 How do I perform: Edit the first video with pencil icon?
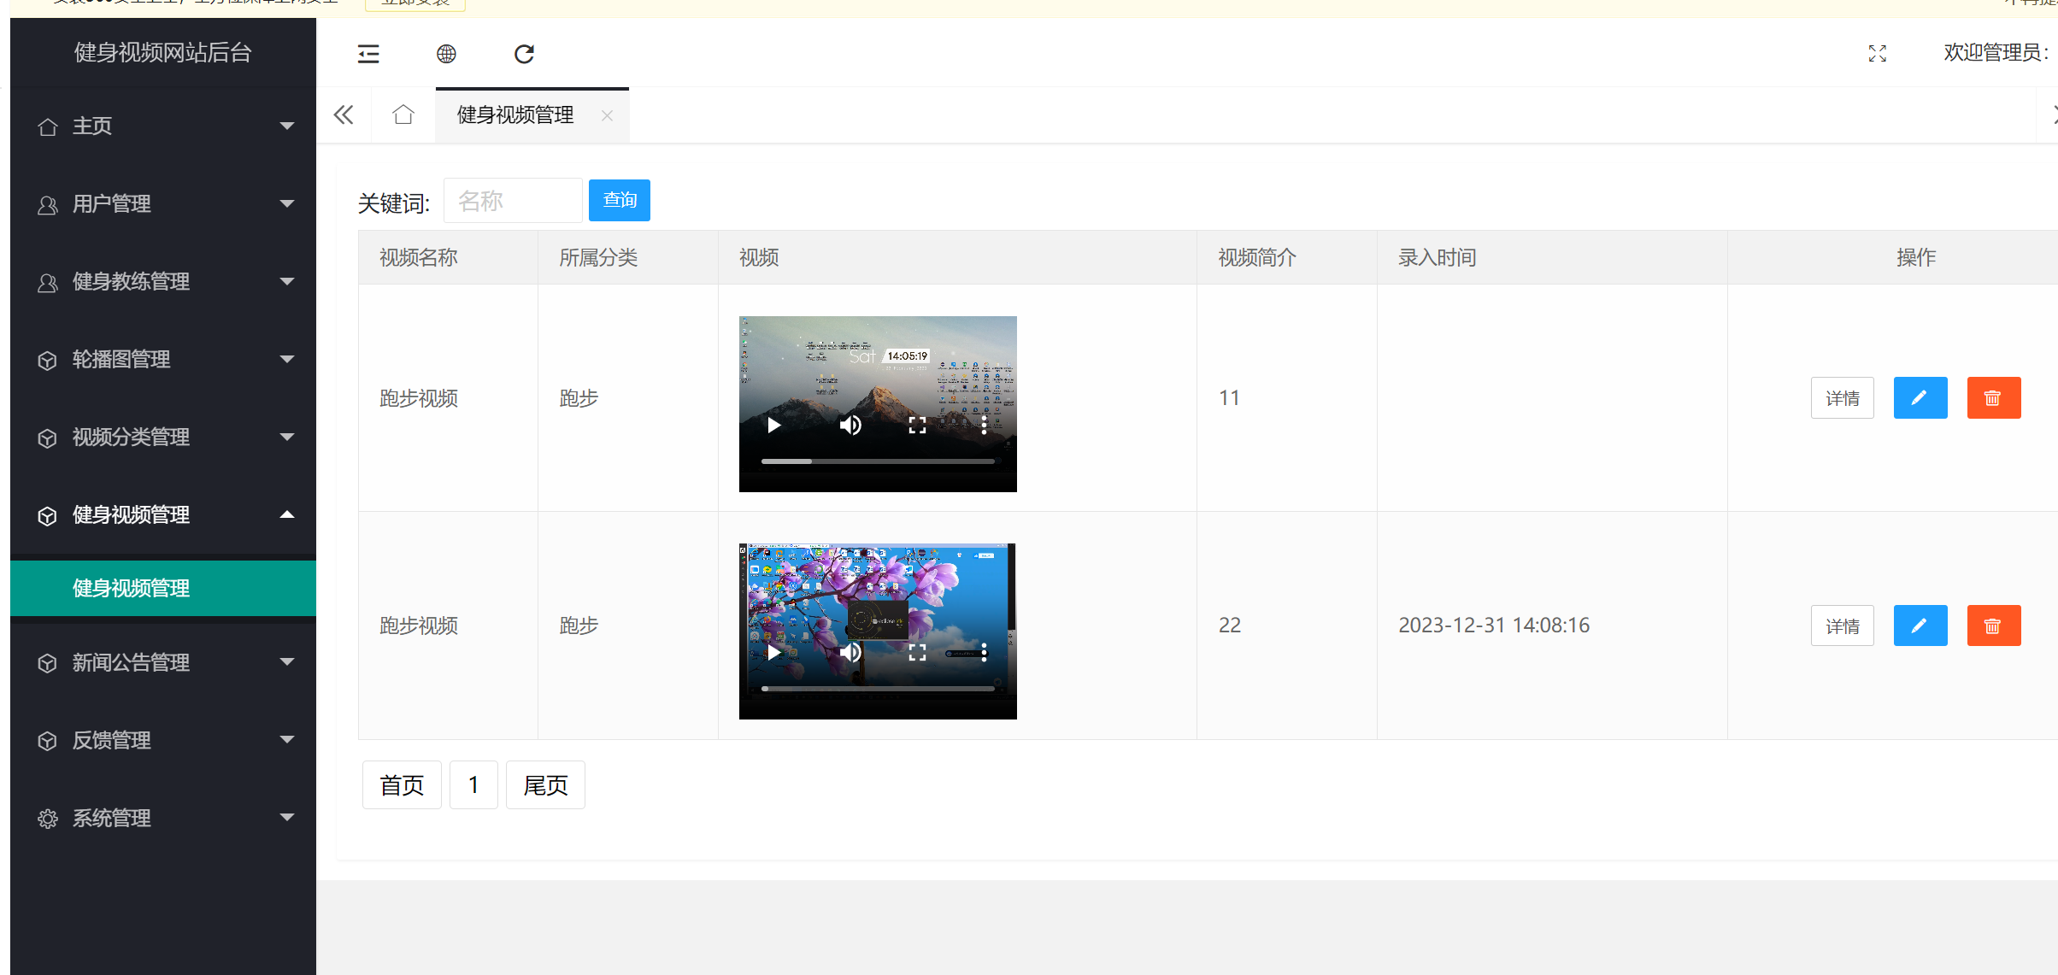click(1920, 398)
